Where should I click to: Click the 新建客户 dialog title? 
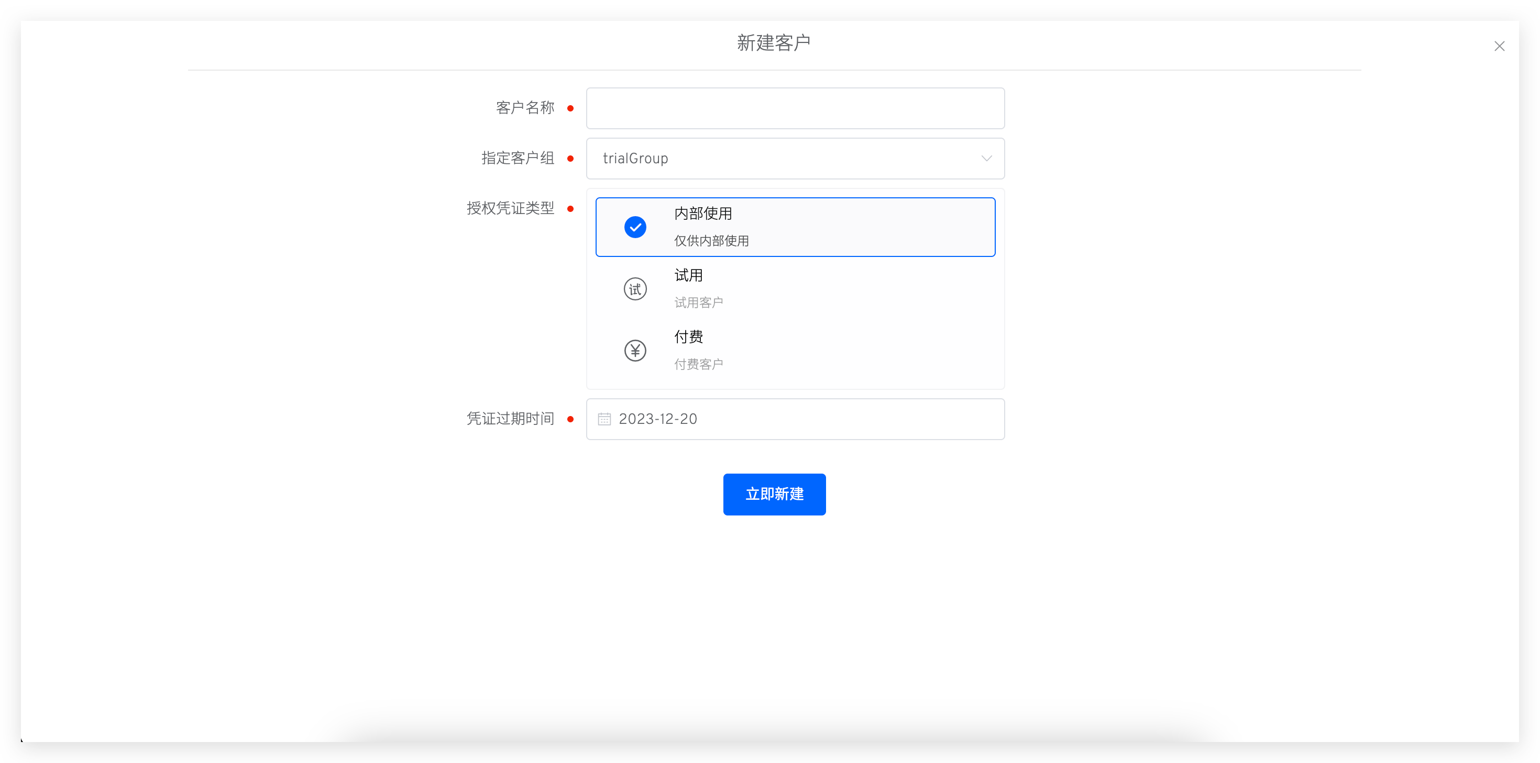pos(774,43)
